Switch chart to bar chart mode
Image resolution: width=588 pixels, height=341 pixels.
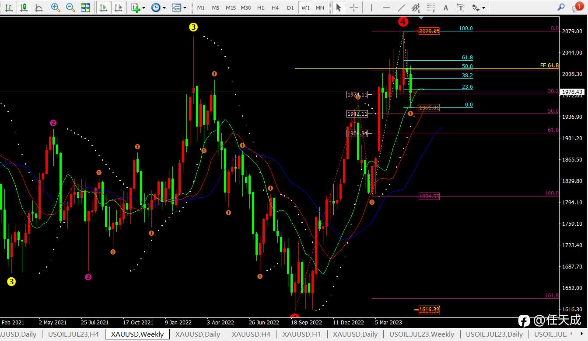[9, 7]
